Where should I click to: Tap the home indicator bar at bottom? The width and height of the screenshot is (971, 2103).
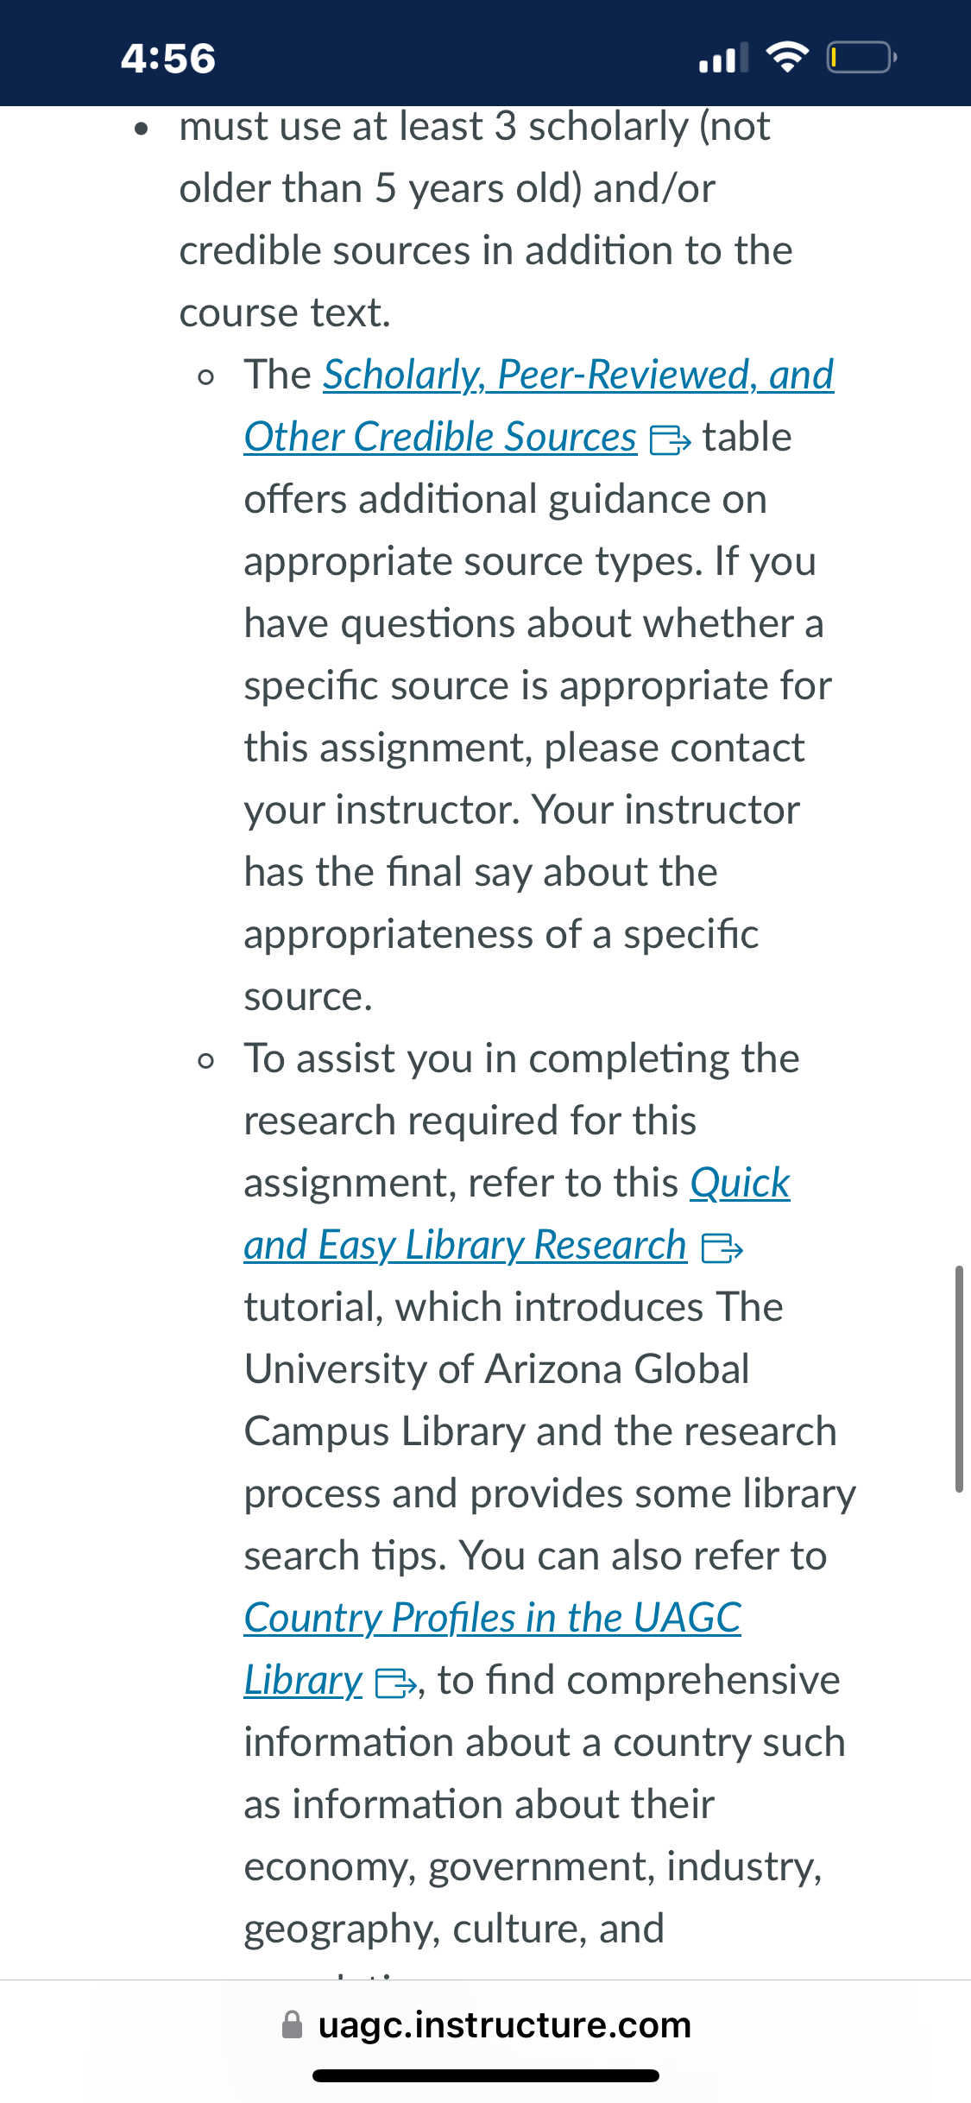point(486,2075)
